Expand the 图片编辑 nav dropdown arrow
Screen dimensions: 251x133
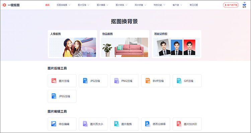point(107,5)
